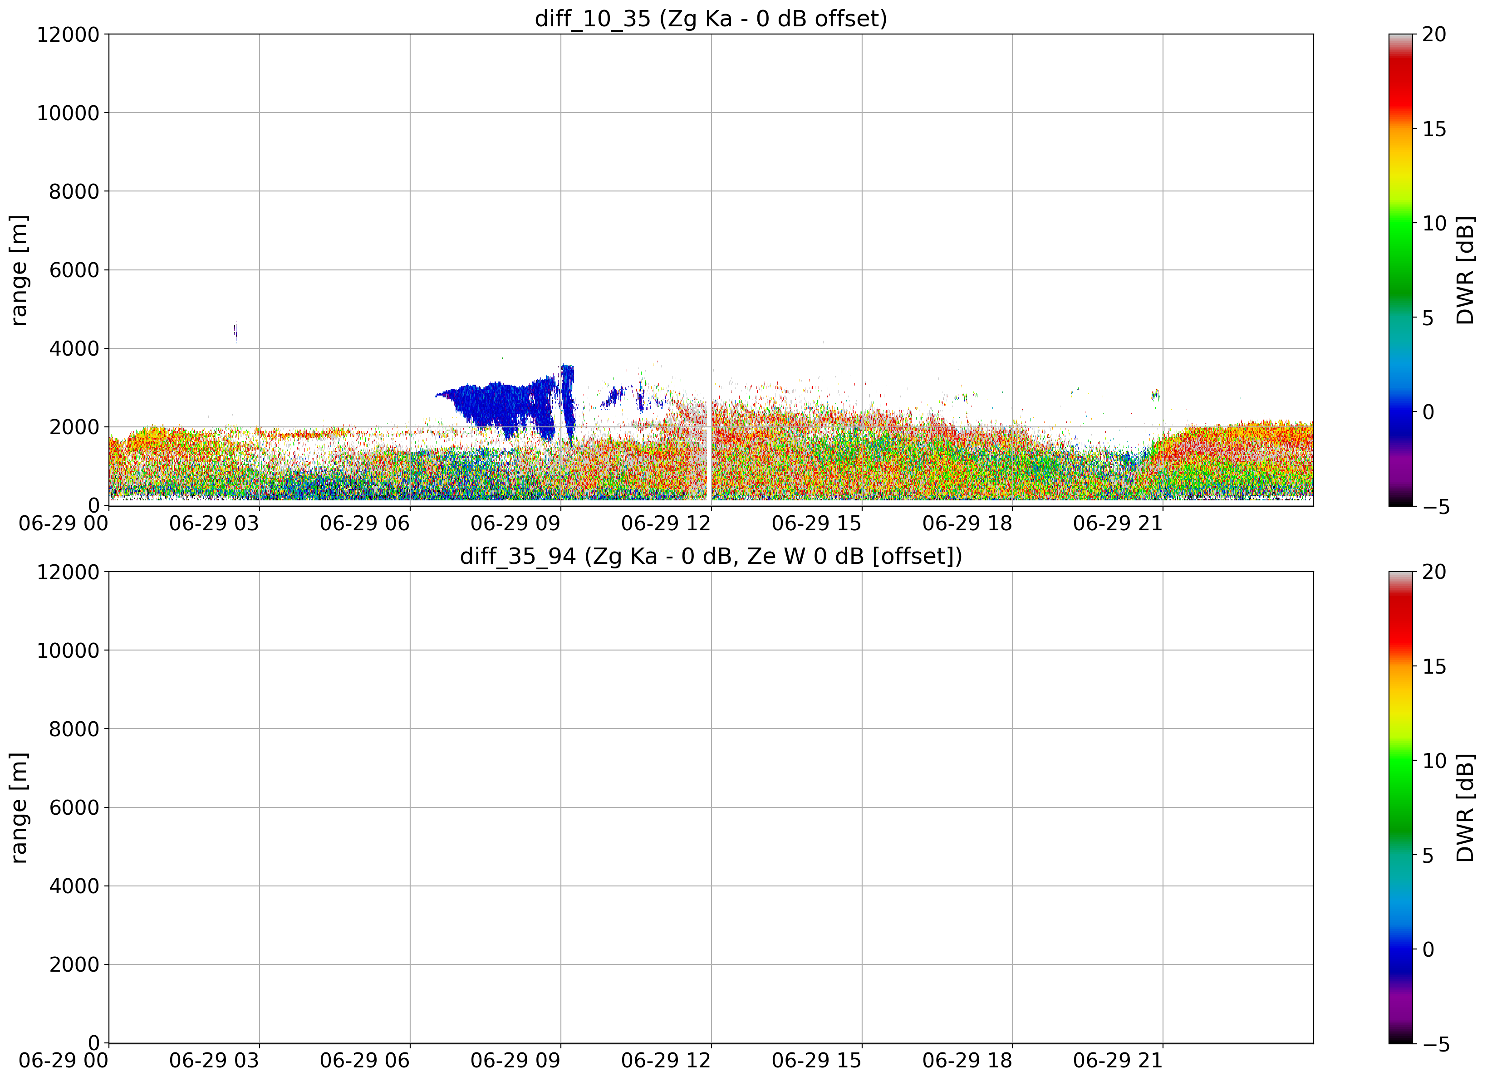Click the "2000" range tick of the diff_35_94 plot
The image size is (1487, 1081).
coord(74,965)
